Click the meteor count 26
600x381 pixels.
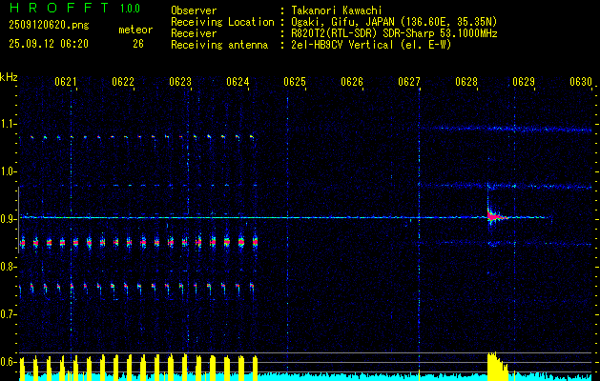point(138,44)
